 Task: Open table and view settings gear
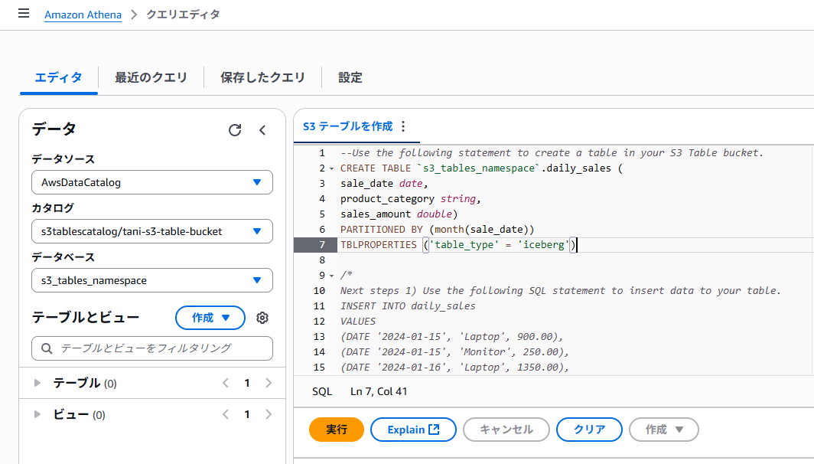click(x=262, y=318)
